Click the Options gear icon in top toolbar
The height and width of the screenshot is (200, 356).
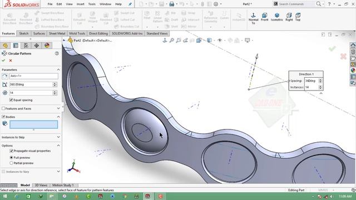click(216, 4)
